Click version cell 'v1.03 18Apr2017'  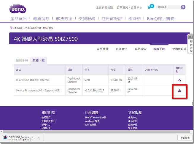[x=94, y=91]
